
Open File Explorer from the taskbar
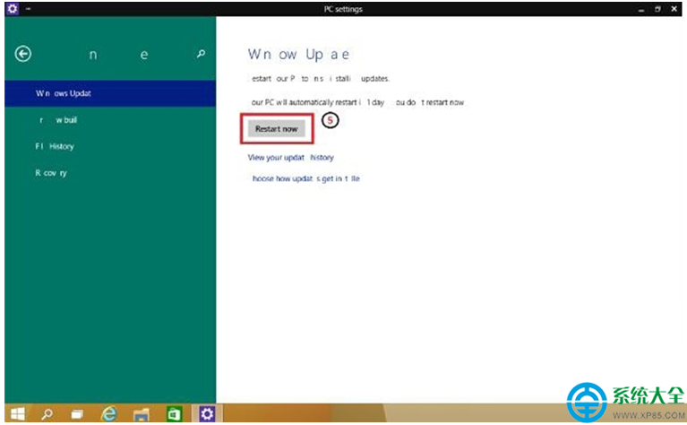click(142, 414)
